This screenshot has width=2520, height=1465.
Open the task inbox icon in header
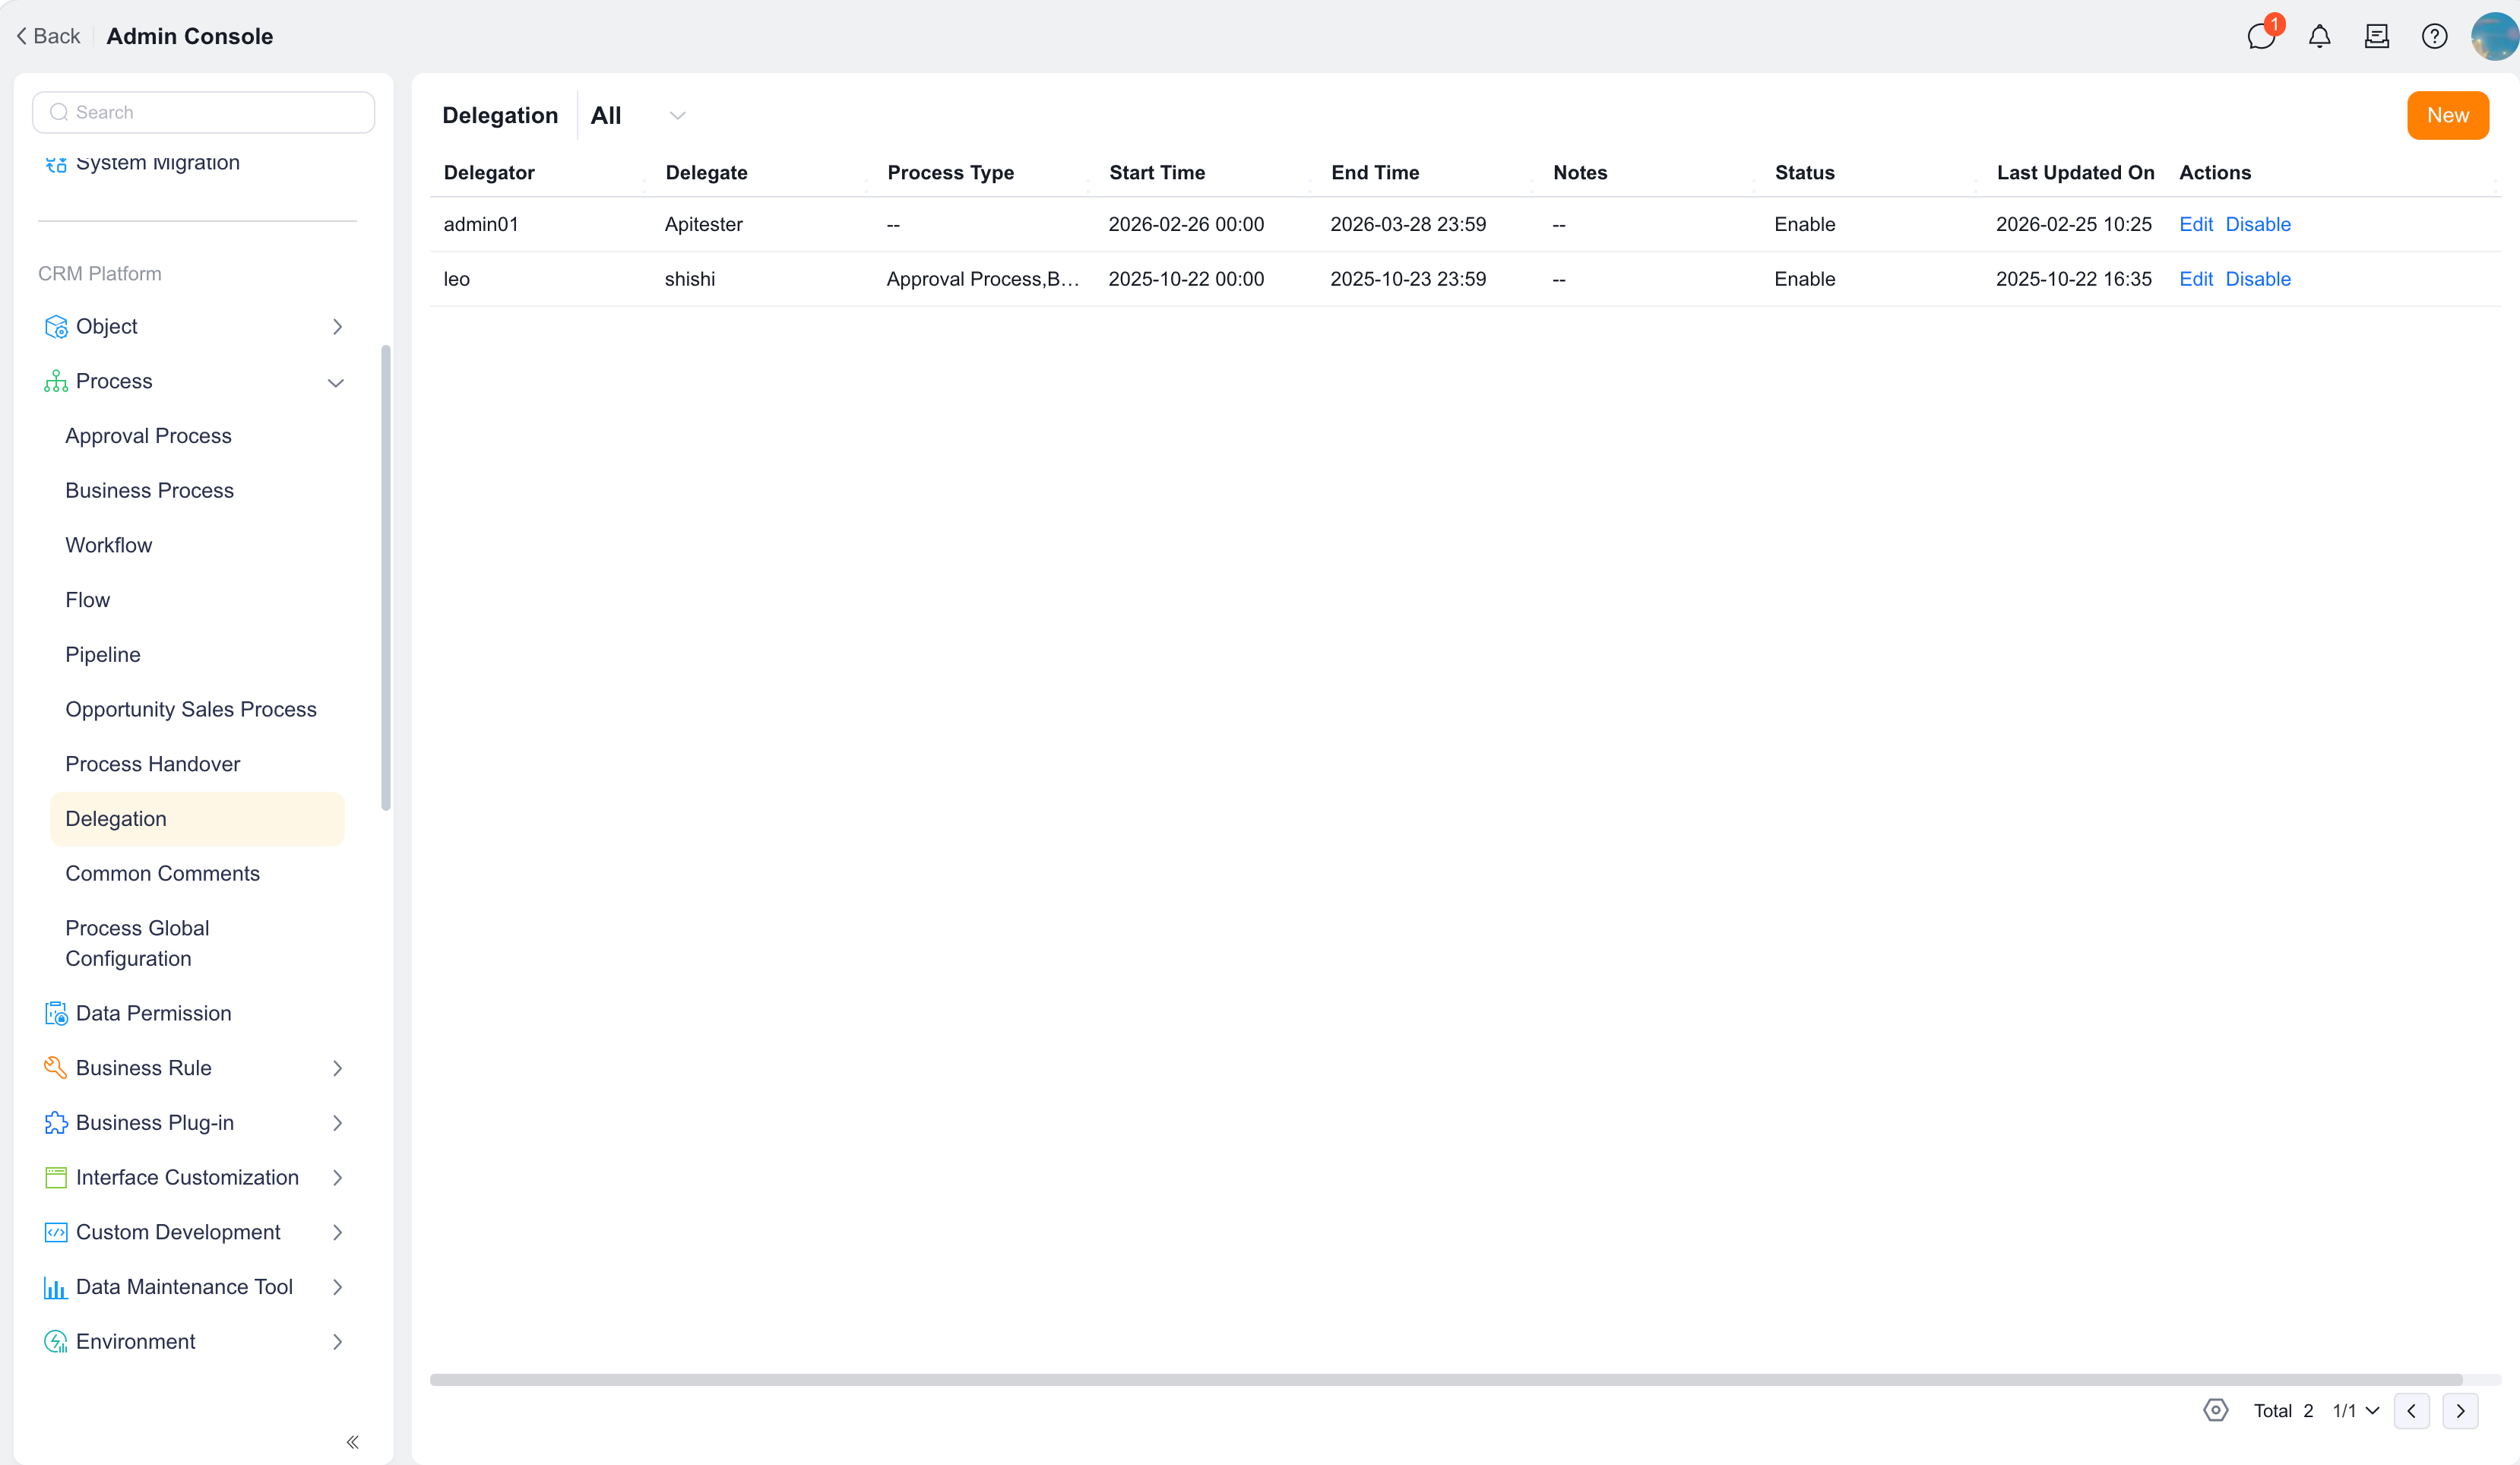(x=2377, y=36)
